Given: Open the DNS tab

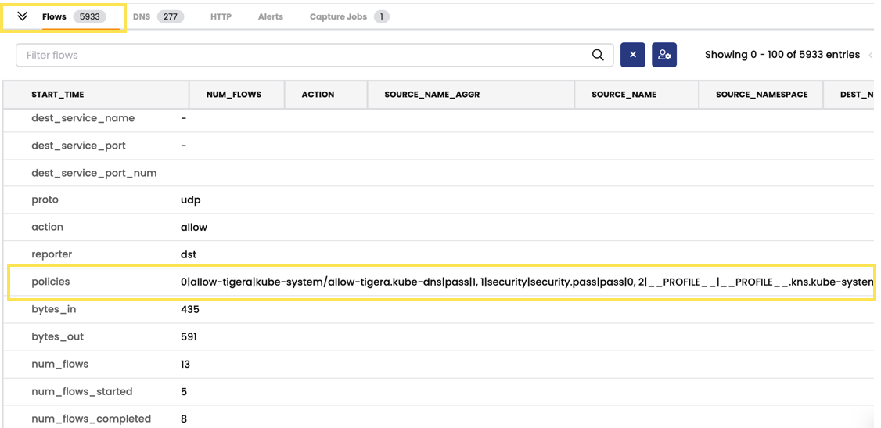Looking at the screenshot, I should tap(141, 16).
